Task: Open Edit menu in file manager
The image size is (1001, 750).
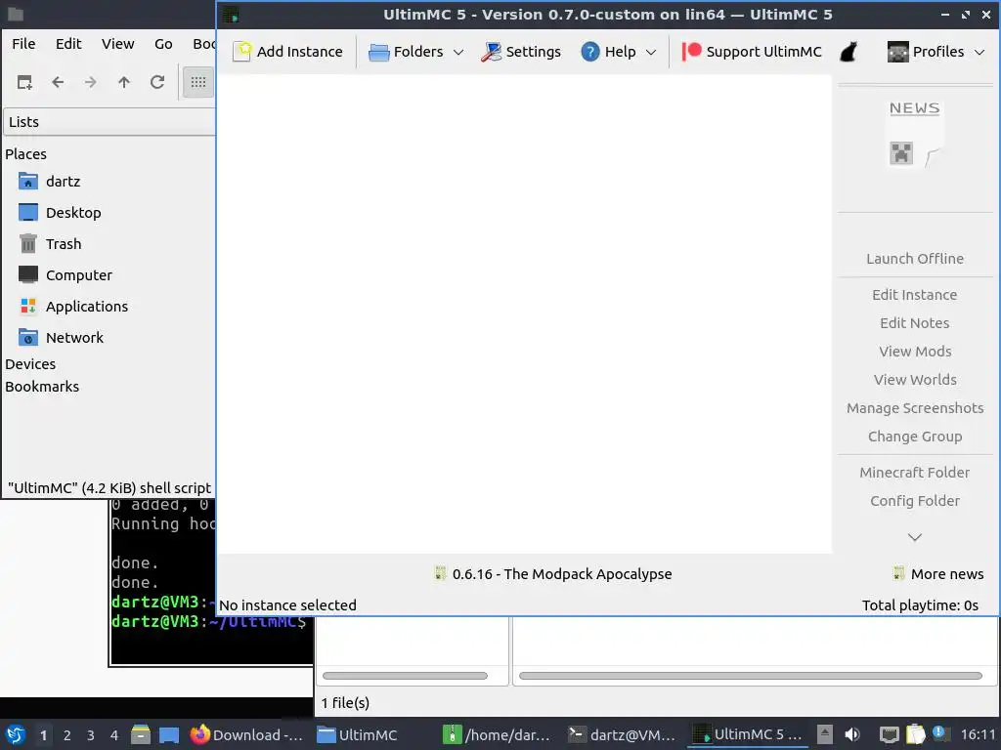Action: (68, 43)
